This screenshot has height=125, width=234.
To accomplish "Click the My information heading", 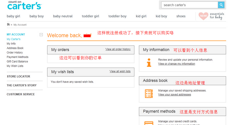I will 156,50.
